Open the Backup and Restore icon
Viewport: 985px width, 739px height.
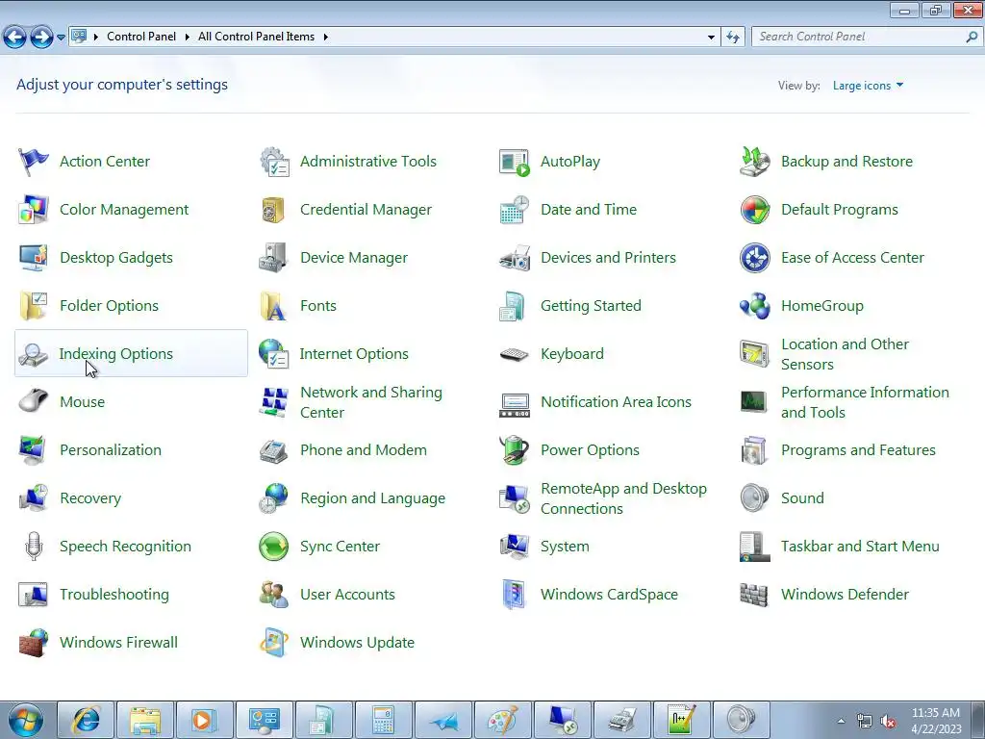click(x=754, y=162)
